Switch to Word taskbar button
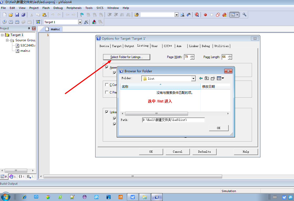 (x=133, y=197)
